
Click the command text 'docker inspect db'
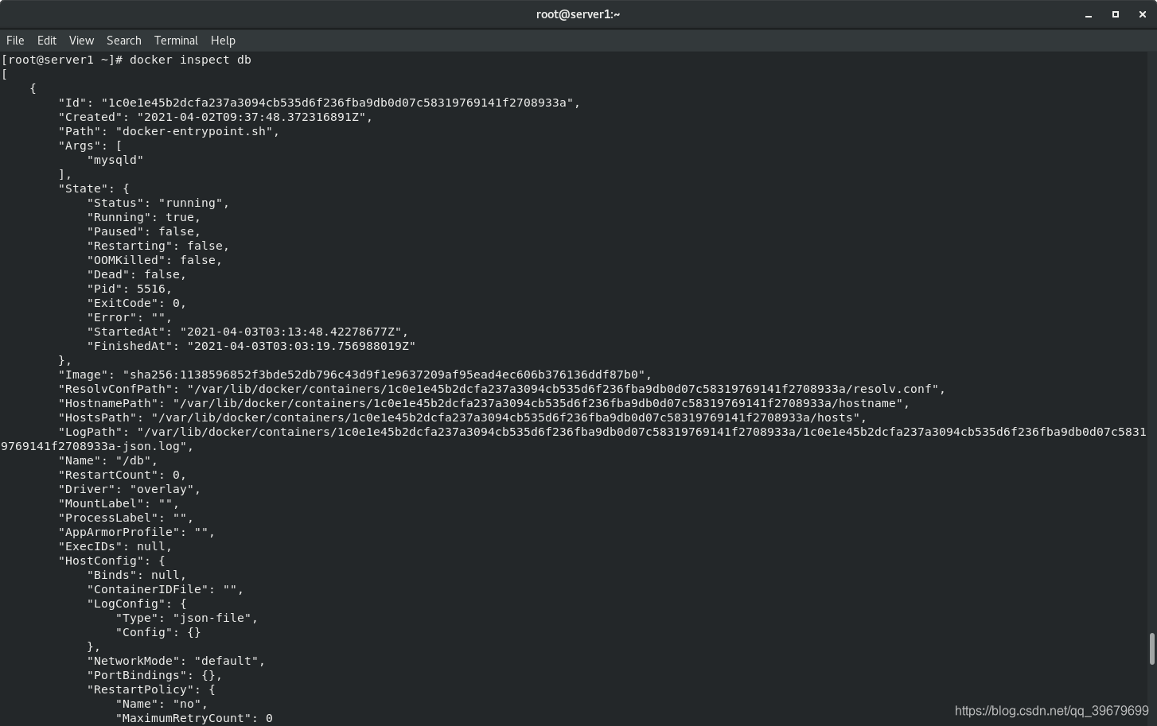190,60
